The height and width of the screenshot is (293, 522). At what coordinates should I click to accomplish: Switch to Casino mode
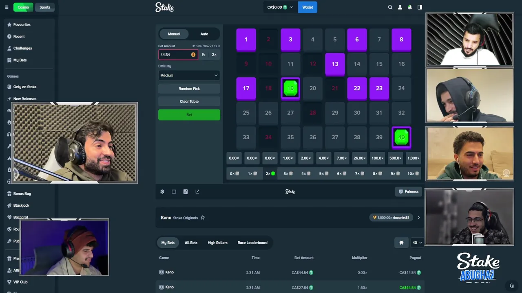23,7
